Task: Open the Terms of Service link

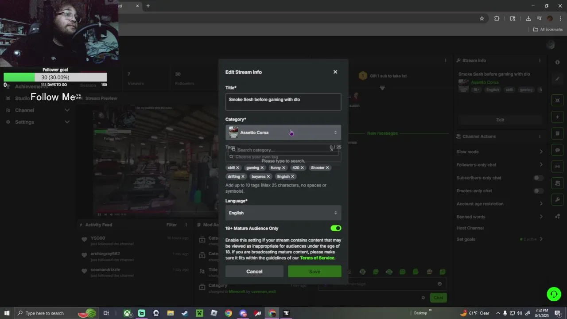Action: [317, 258]
